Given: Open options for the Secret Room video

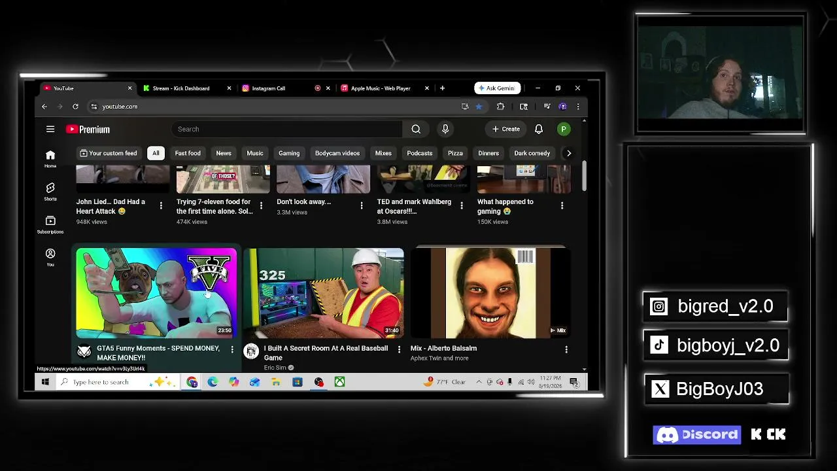Looking at the screenshot, I should (399, 350).
